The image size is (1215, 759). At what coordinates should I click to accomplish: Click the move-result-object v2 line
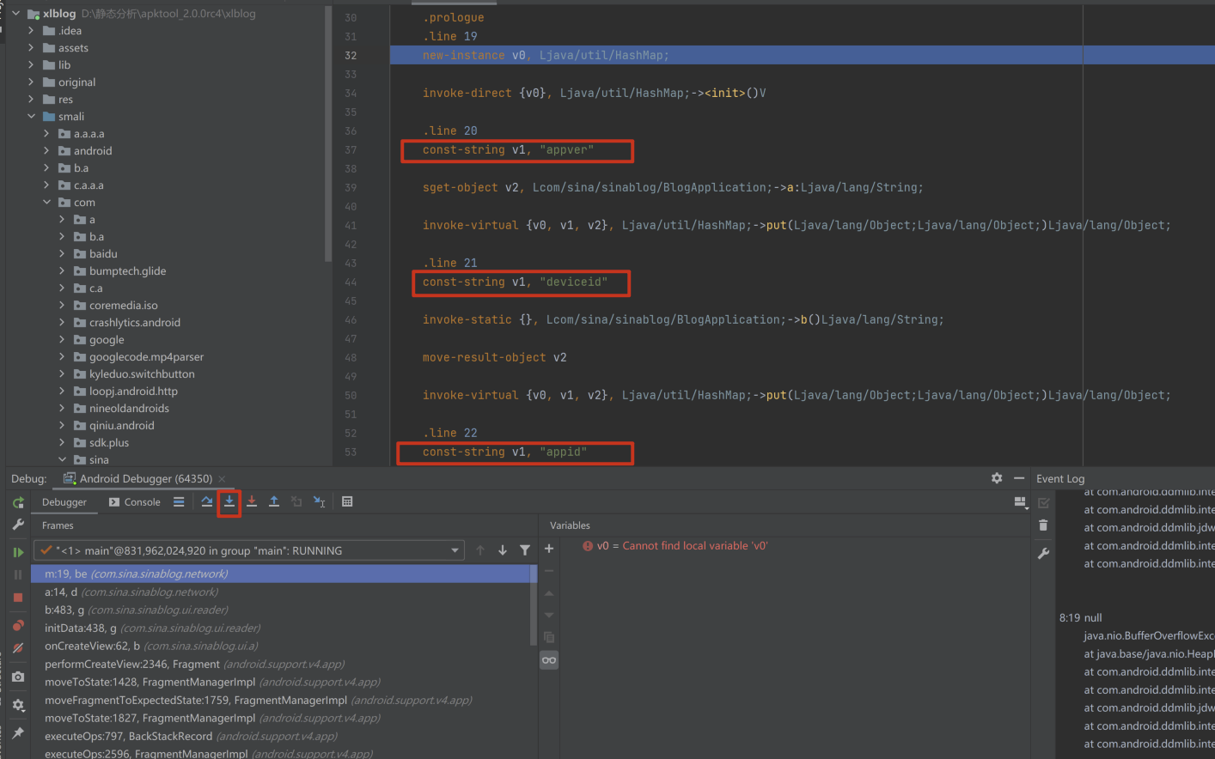tap(494, 357)
